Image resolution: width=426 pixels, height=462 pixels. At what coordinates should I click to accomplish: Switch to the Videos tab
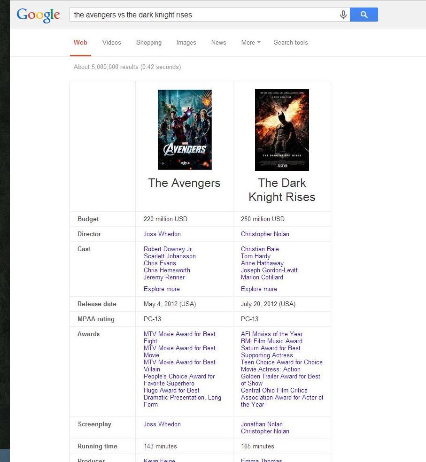pyautogui.click(x=112, y=42)
